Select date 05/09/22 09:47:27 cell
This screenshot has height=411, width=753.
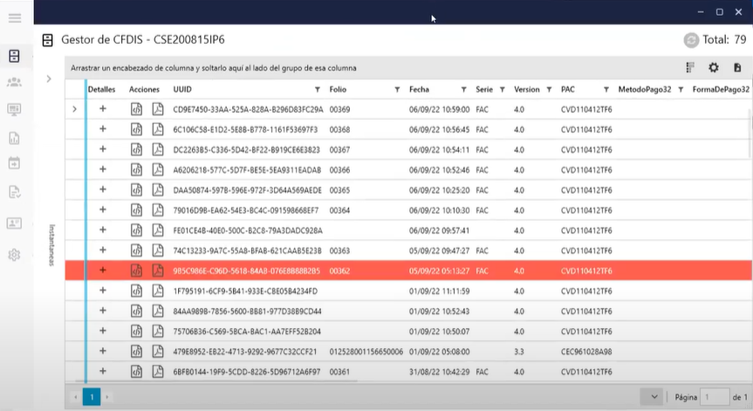(440, 250)
